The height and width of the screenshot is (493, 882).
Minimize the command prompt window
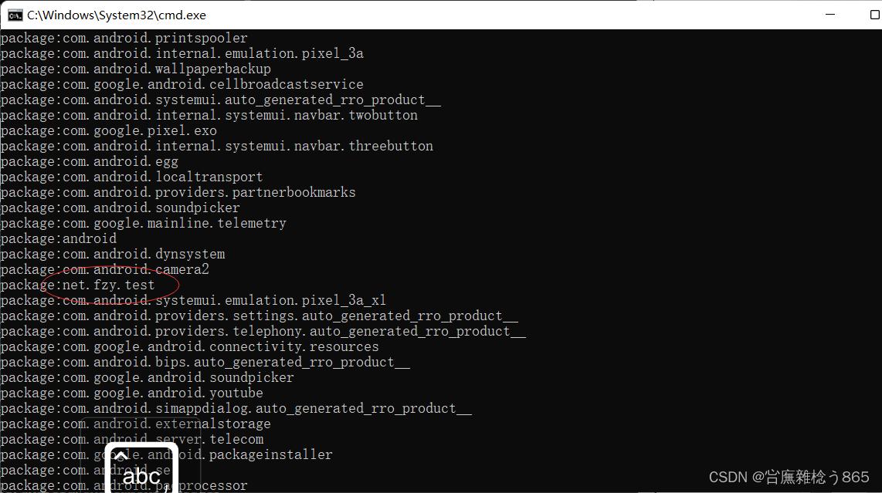tap(830, 15)
